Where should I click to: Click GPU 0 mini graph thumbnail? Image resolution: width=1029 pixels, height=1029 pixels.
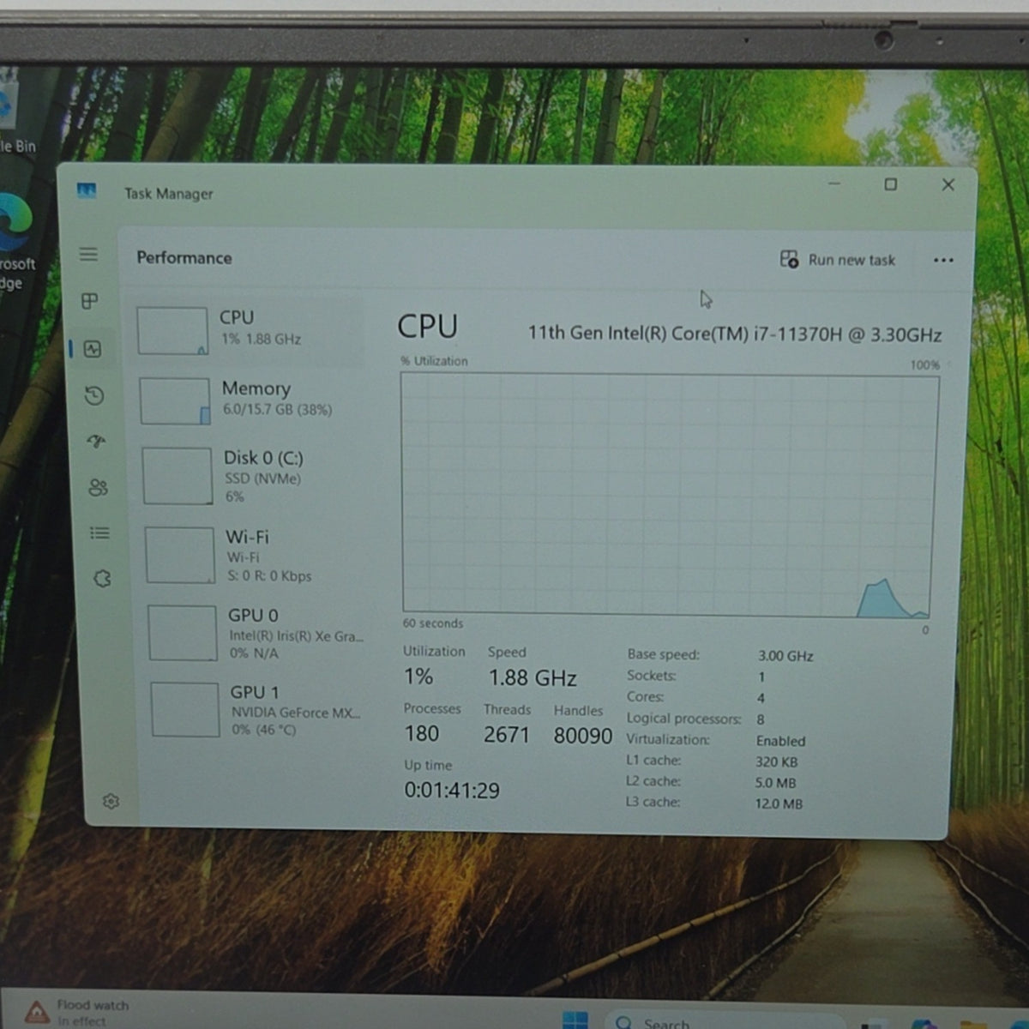point(183,633)
